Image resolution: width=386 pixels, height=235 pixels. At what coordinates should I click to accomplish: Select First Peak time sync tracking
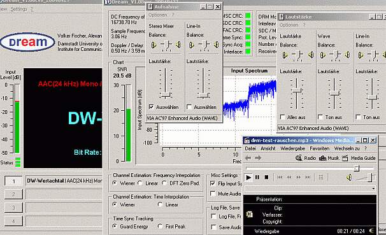[x=161, y=226]
